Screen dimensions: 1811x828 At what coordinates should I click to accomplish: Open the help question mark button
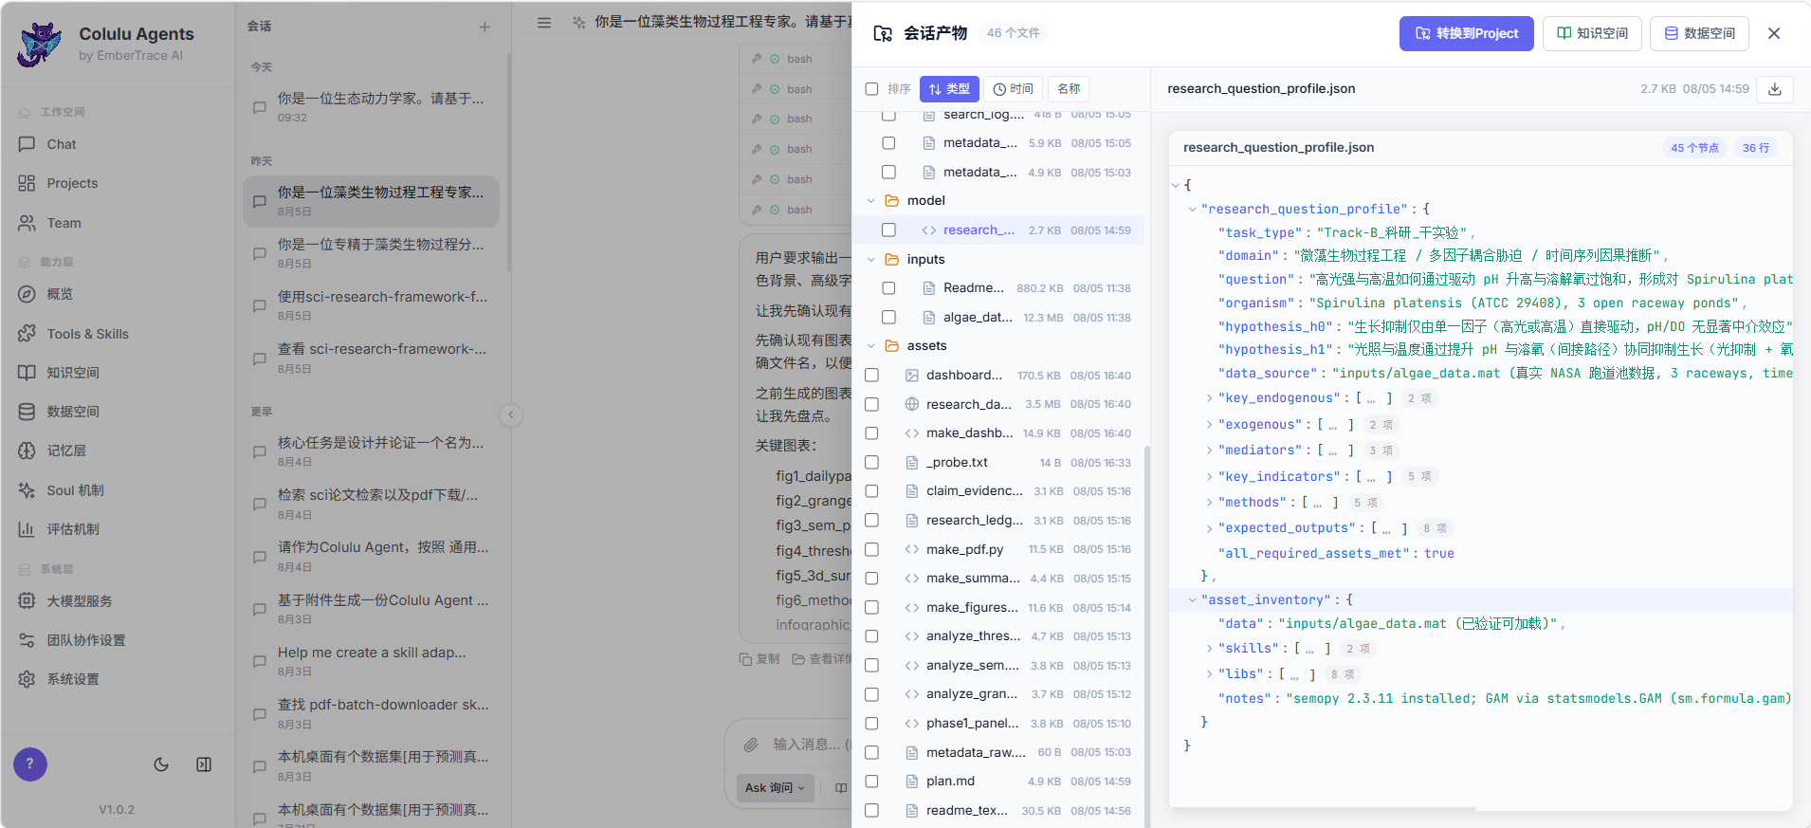click(30, 764)
